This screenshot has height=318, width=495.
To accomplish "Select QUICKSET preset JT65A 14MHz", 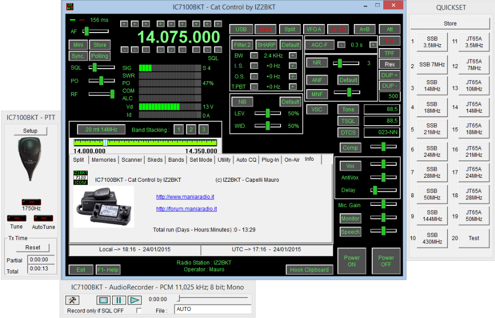I will coord(473,107).
